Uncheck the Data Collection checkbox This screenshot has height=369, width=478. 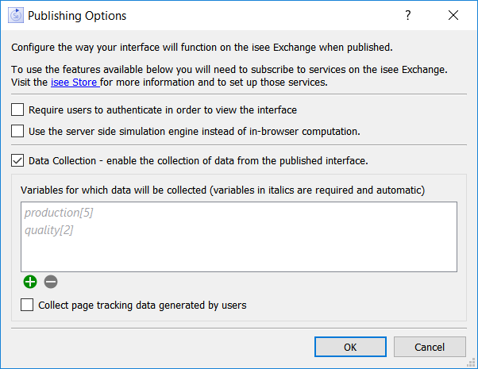[x=17, y=160]
